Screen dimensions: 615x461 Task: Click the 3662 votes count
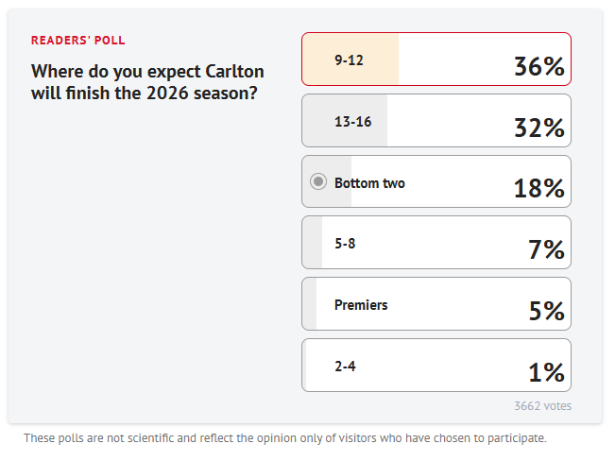pyautogui.click(x=542, y=406)
